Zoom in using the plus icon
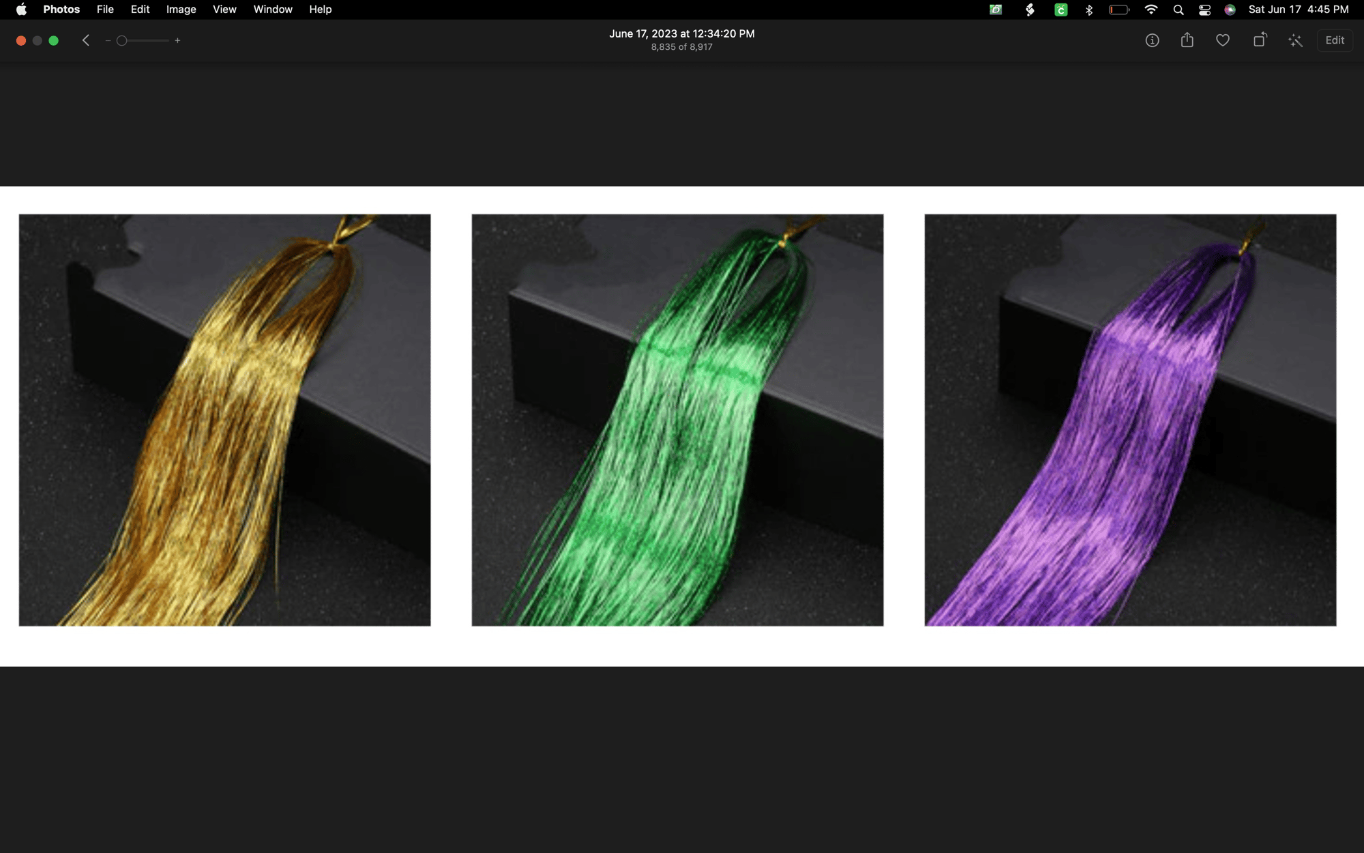The width and height of the screenshot is (1364, 853). click(177, 41)
